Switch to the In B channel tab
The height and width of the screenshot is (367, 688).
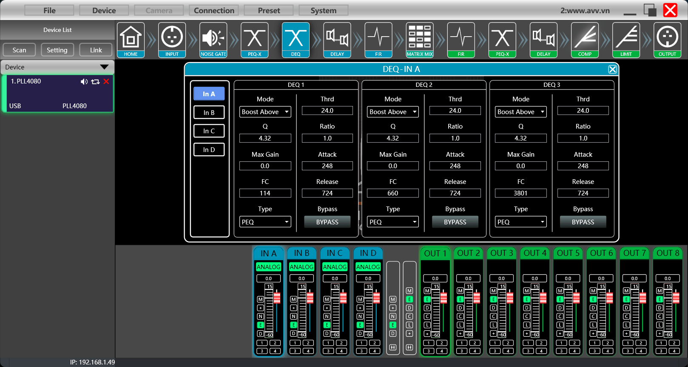pos(209,112)
